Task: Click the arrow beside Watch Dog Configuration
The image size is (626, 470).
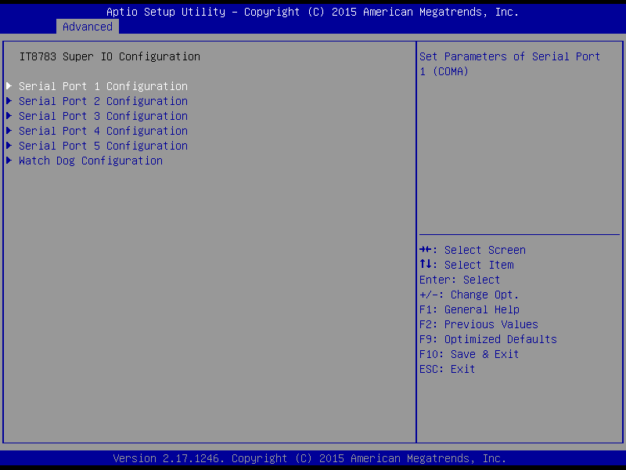Action: tap(9, 161)
